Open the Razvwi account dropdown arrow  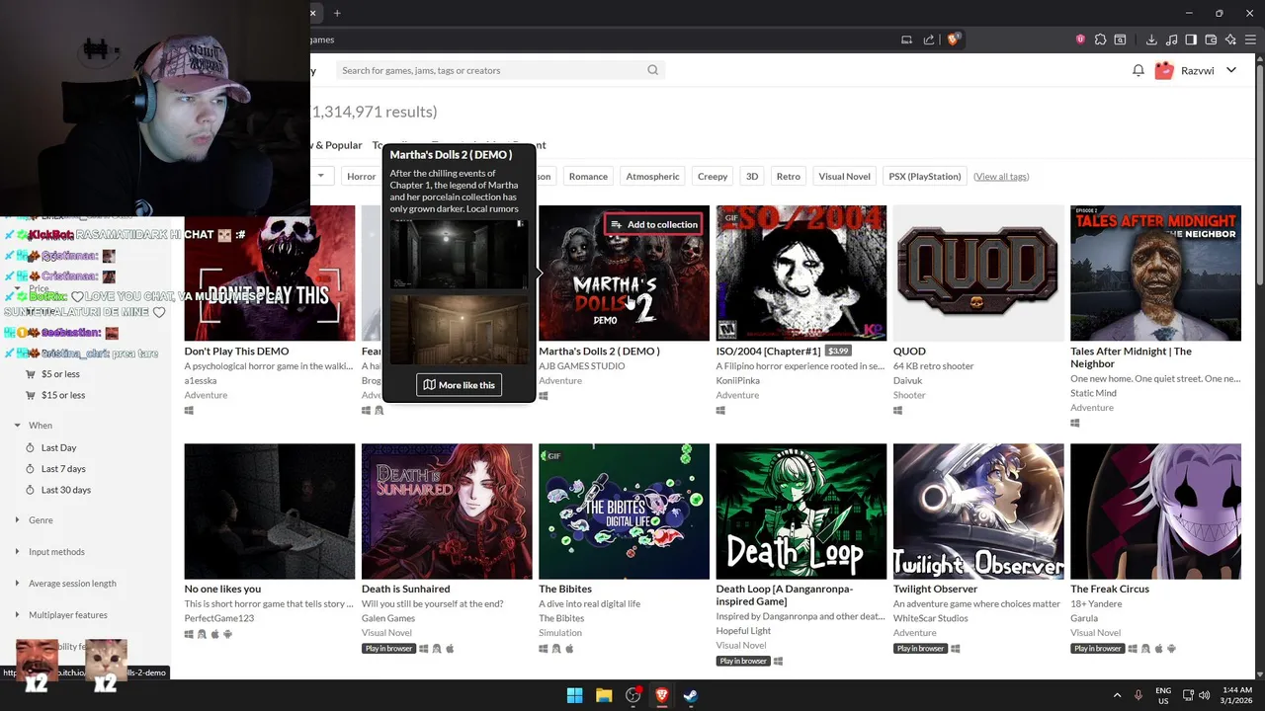1231,70
